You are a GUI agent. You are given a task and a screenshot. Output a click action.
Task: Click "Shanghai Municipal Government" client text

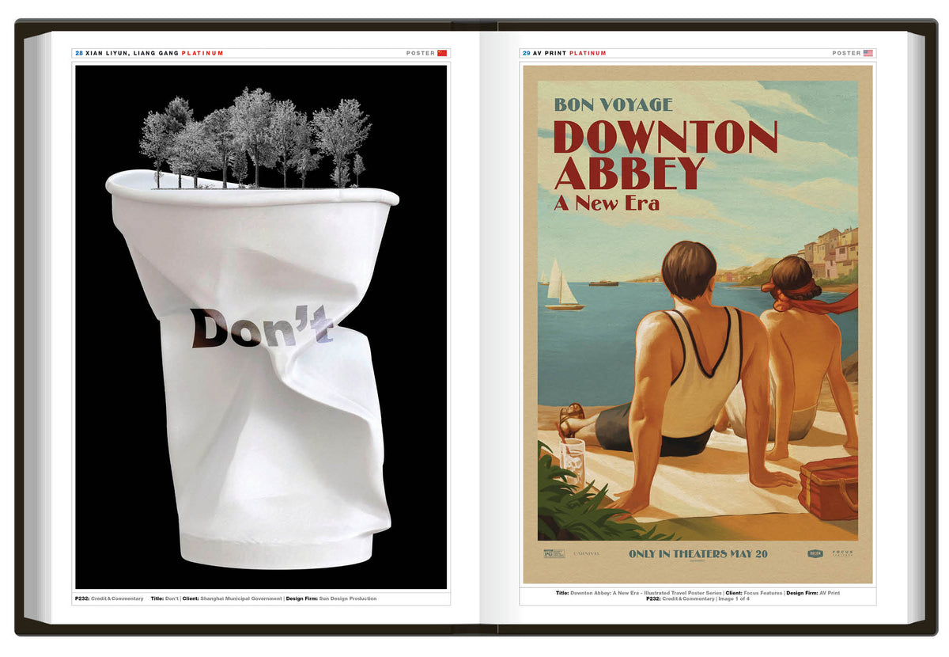point(241,598)
